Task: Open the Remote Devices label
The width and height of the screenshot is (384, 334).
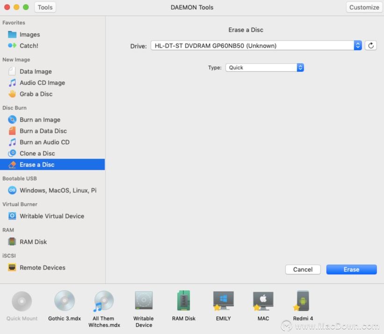Action: [43, 267]
